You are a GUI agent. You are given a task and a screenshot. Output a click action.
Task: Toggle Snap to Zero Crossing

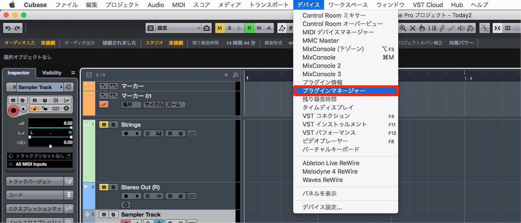point(485,28)
